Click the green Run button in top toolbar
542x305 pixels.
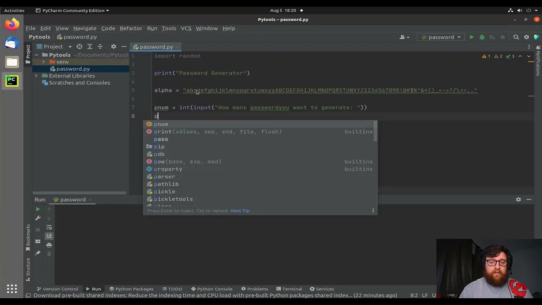[x=471, y=37]
